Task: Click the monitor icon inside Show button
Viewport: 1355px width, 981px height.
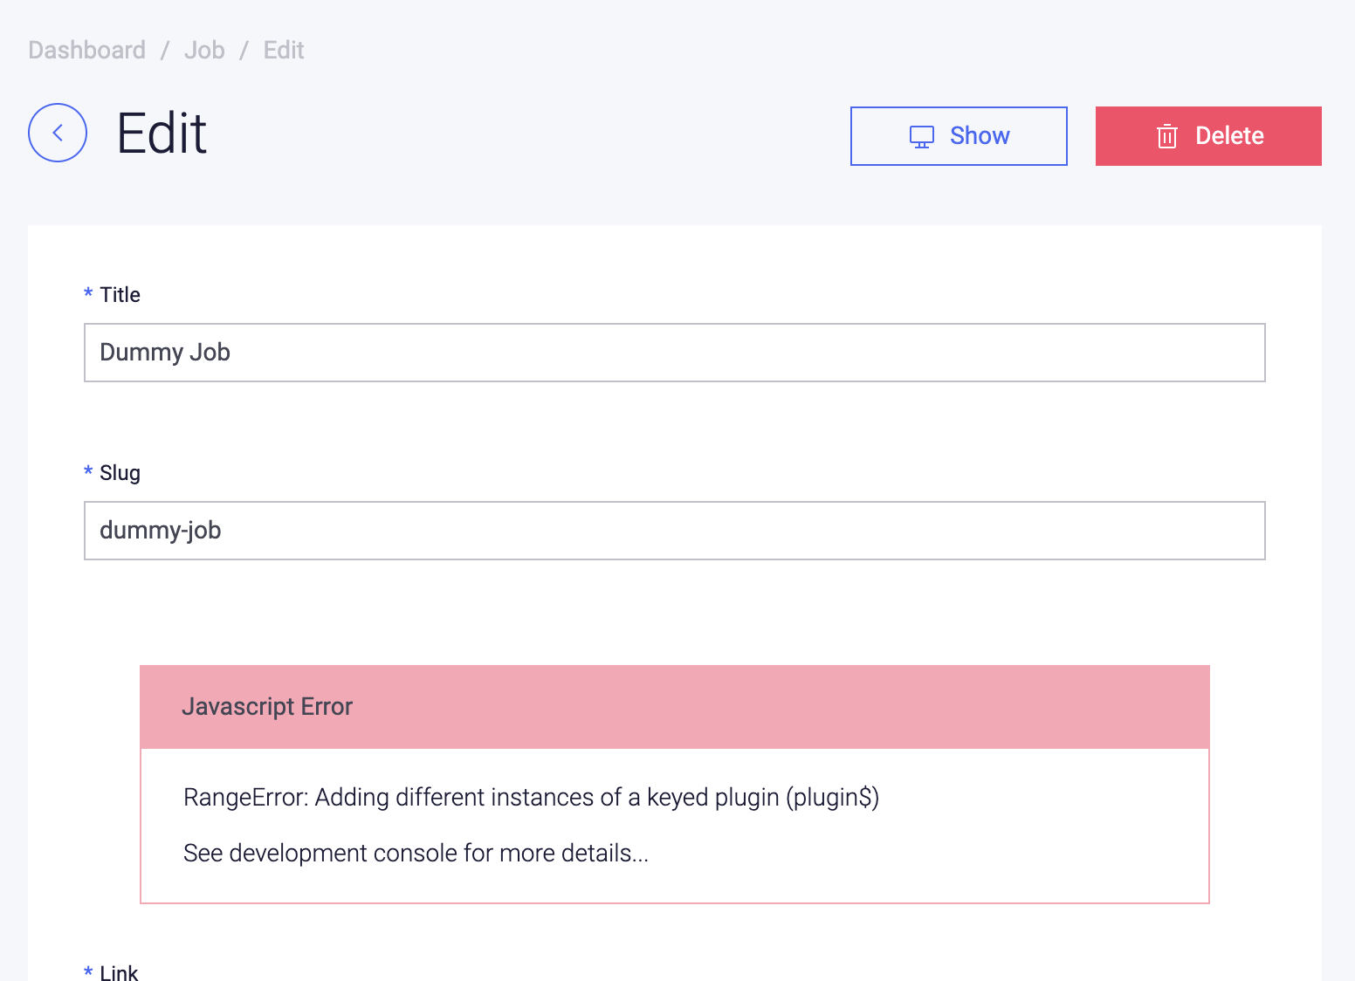Action: 921,135
